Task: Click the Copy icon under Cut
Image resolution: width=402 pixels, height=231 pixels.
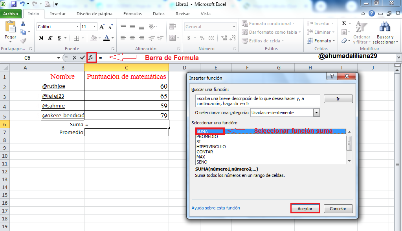Action: tap(23, 32)
